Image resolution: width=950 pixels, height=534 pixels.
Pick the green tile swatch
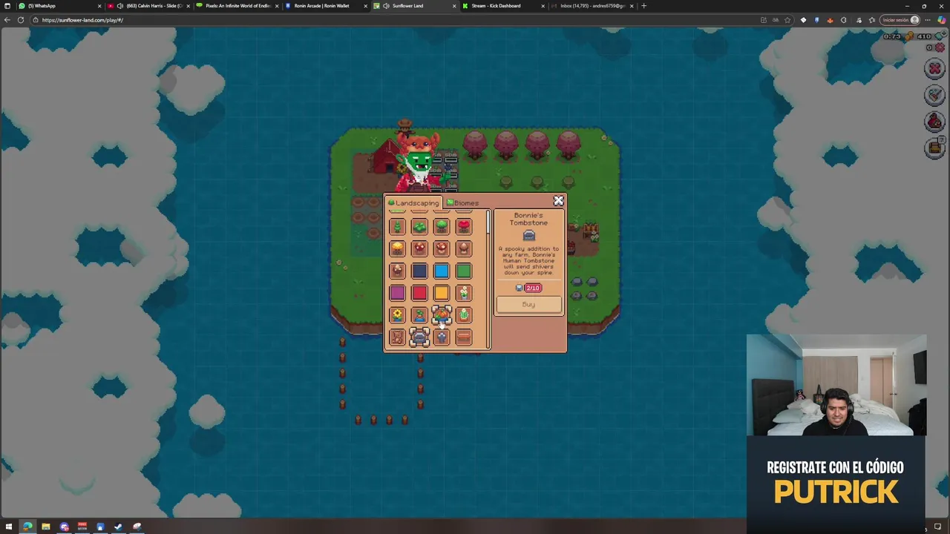click(x=464, y=271)
